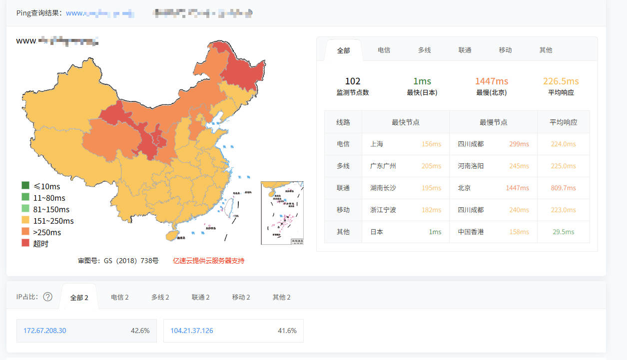Switch to the 联通 stats tab
The image size is (627, 360).
tap(465, 50)
